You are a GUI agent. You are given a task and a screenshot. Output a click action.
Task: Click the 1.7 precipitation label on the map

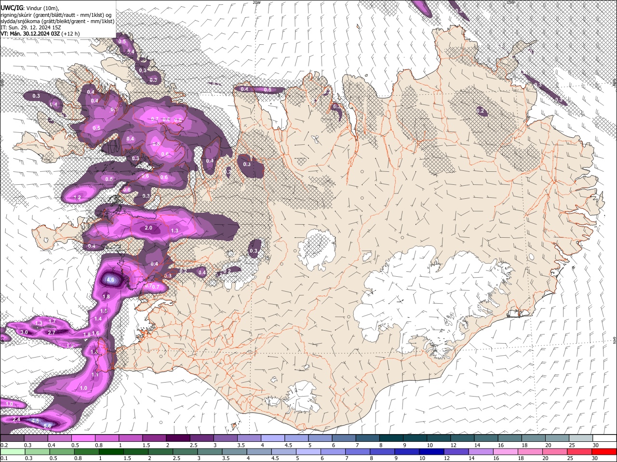53,321
